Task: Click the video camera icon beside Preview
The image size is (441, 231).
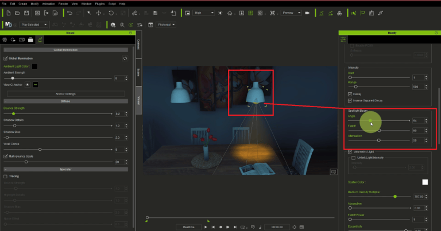Action: tap(307, 13)
